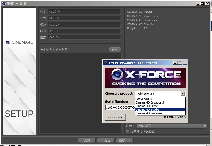Click the 公司 company input field

point(84,18)
